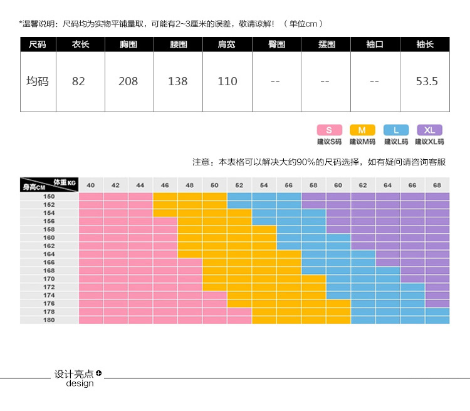Click the 体重KG axis label
Image resolution: width=470 pixels, height=411 pixels.
click(x=65, y=182)
